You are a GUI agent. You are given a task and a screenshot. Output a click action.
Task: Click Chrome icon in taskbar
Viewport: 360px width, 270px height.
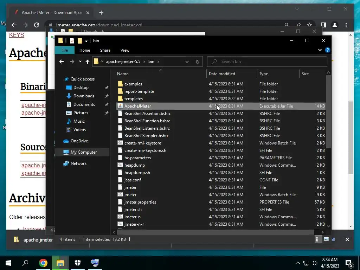tap(43, 263)
